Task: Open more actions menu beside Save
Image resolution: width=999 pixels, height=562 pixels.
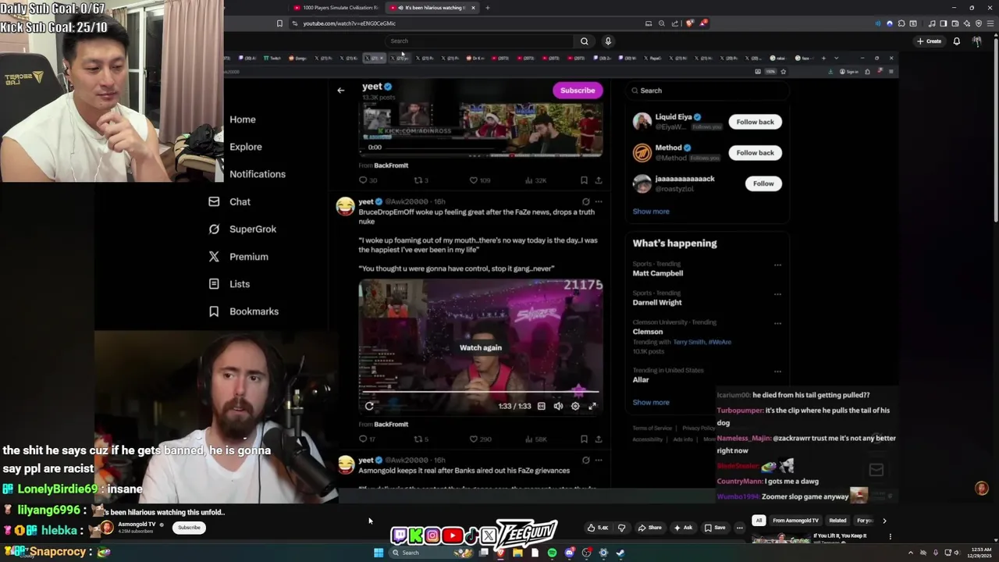Action: 740,528
